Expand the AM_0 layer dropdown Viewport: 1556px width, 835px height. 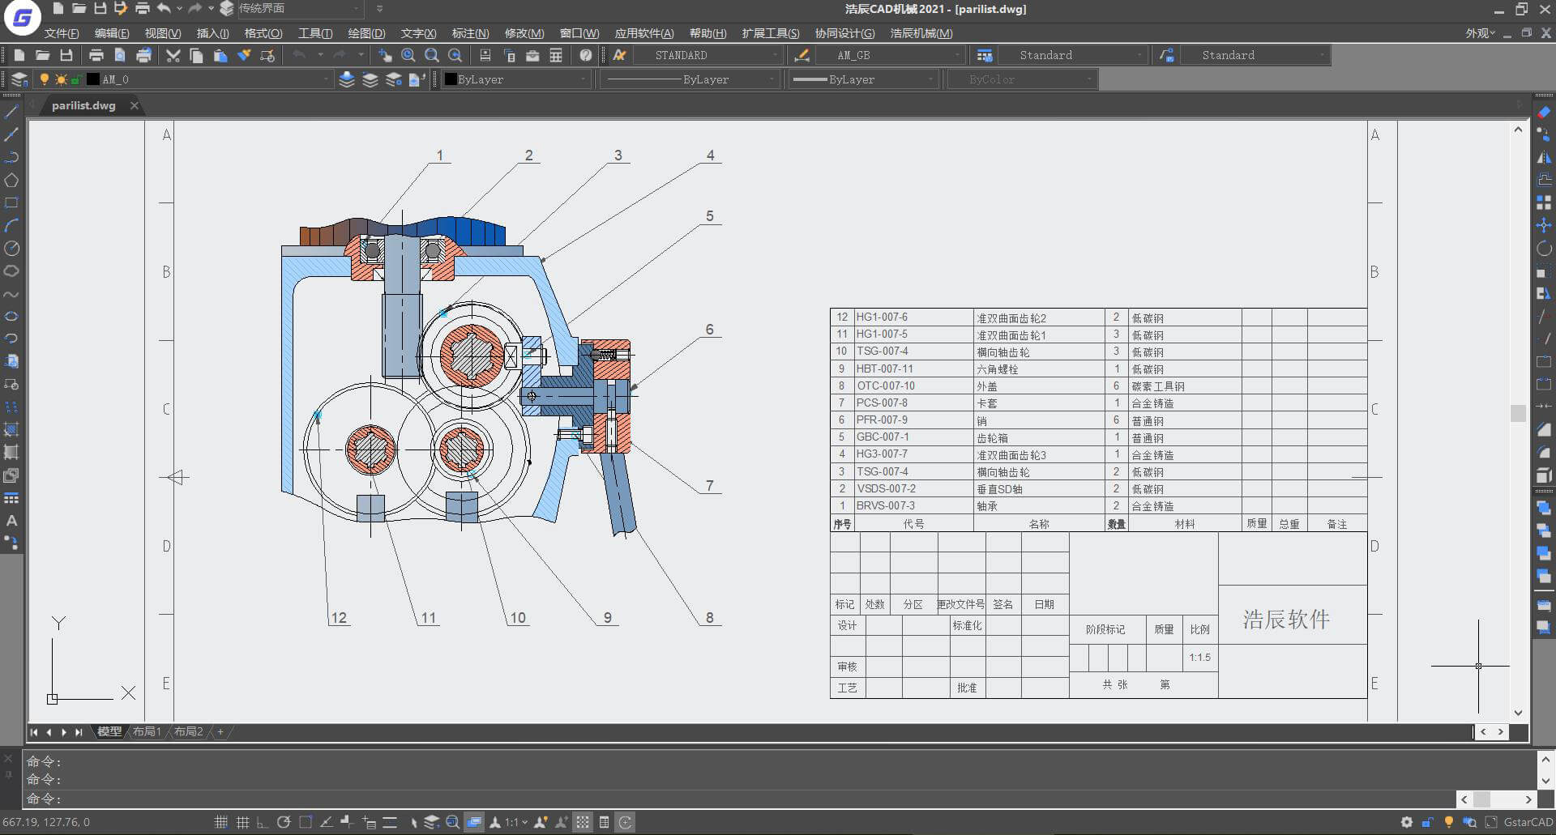pos(327,79)
